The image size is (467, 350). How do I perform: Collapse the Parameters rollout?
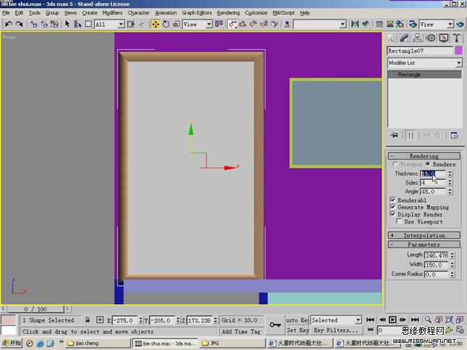[424, 245]
